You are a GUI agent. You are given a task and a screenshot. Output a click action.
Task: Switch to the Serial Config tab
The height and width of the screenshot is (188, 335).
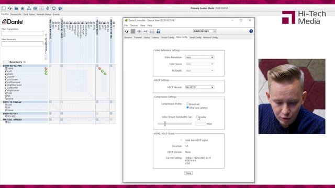(x=195, y=38)
